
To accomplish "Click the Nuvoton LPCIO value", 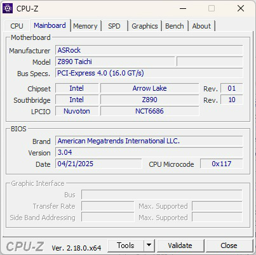I will tap(77, 111).
